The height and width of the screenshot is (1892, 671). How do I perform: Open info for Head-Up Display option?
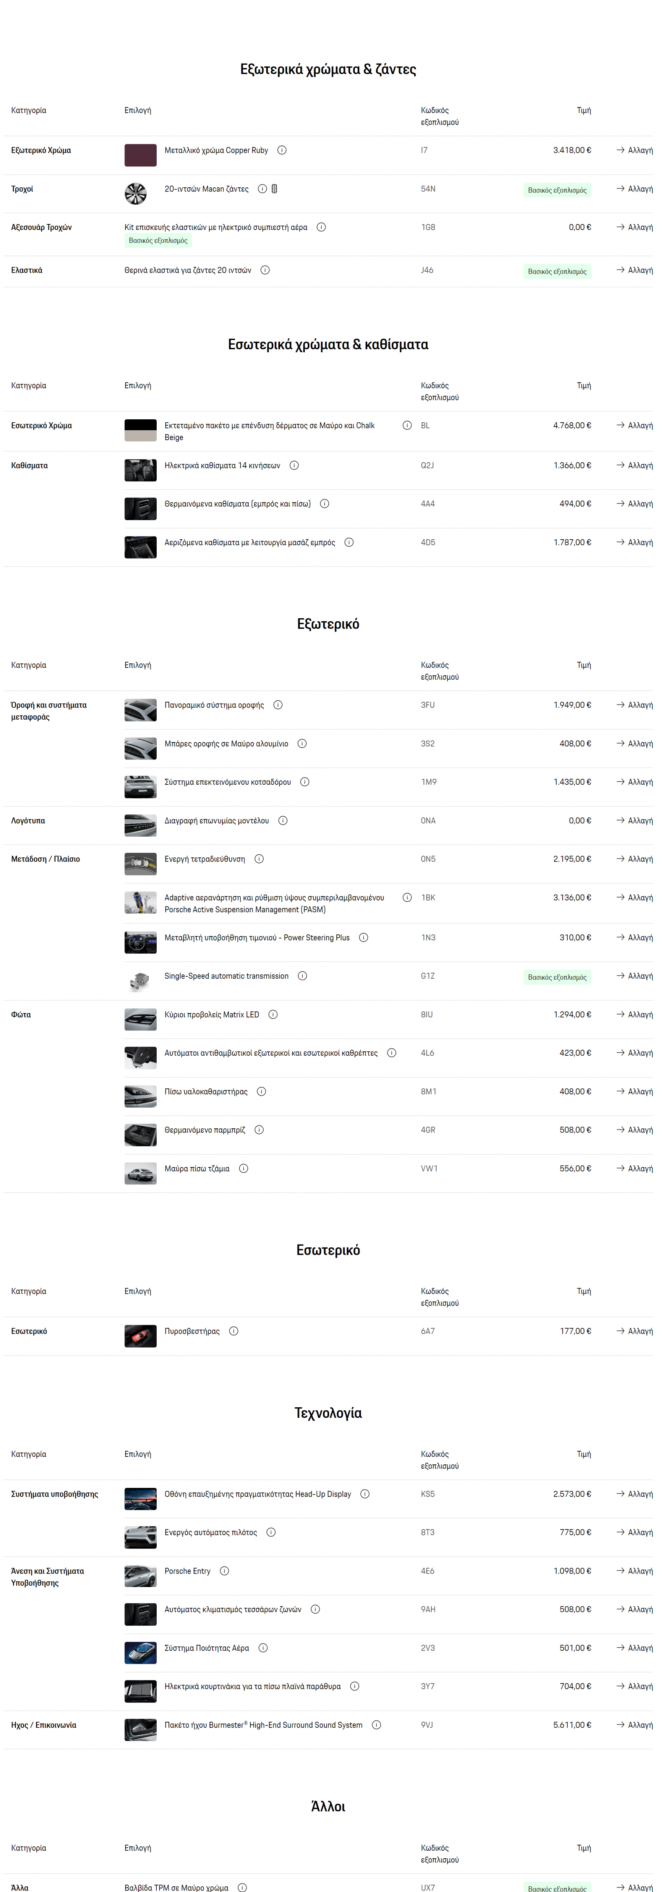pos(365,1494)
